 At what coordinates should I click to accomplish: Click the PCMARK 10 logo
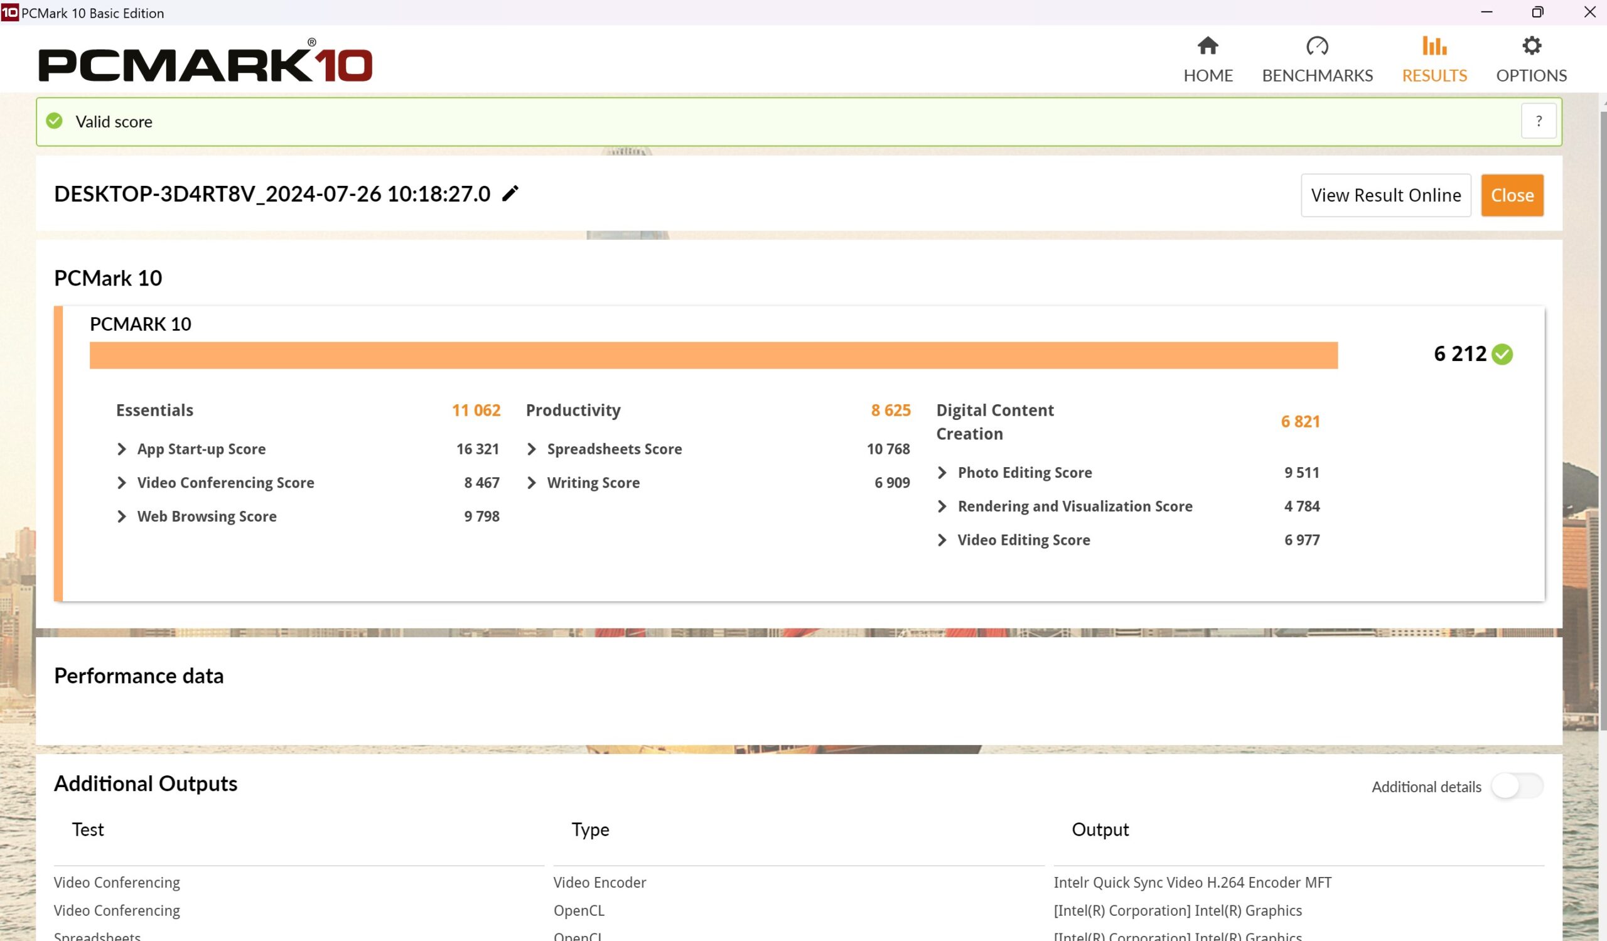[205, 62]
